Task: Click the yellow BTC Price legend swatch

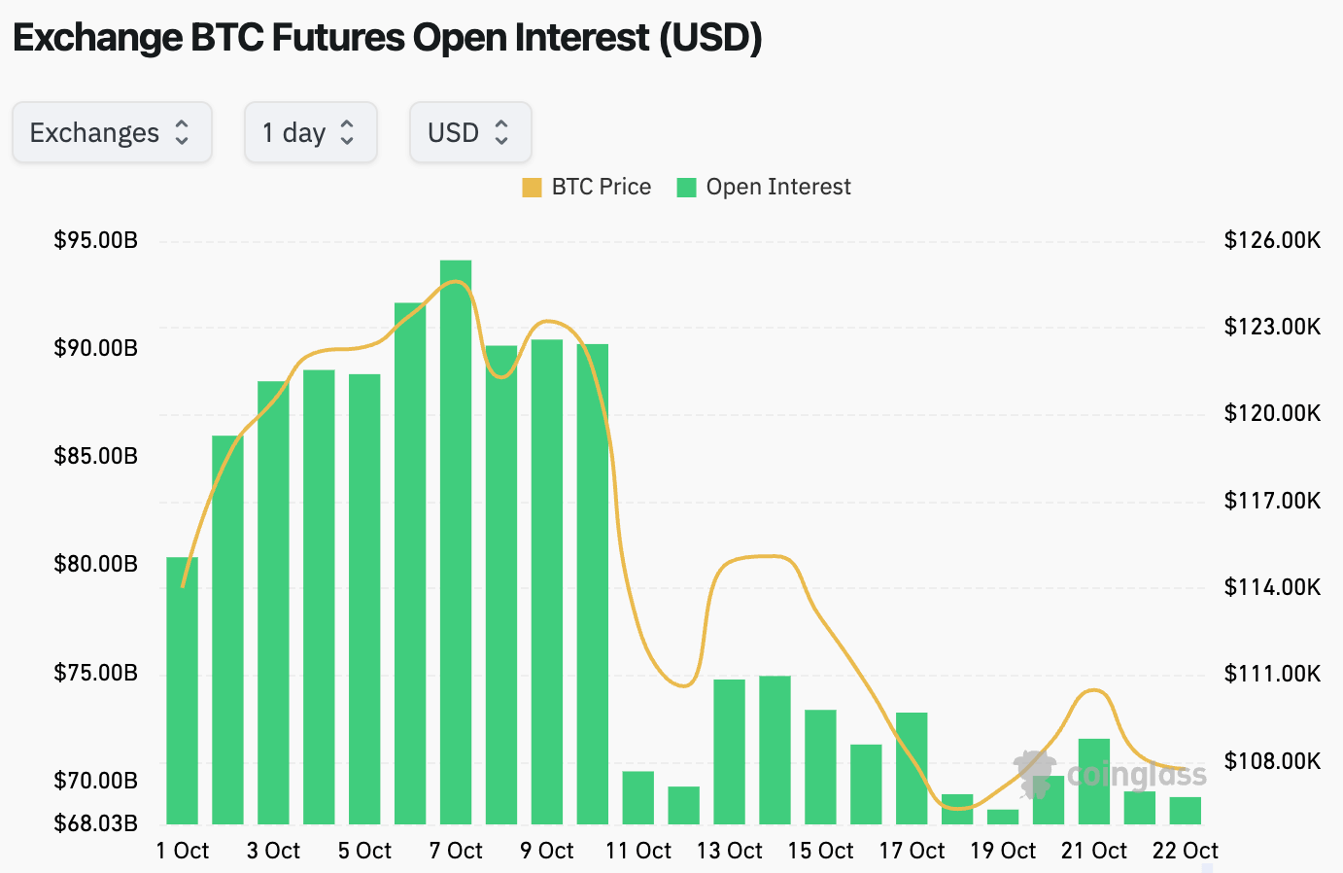Action: pyautogui.click(x=532, y=188)
